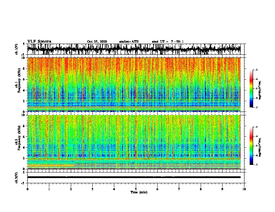
Task: Click the "6" kHz tick of ch.1 spectrogram
Action: (24, 79)
